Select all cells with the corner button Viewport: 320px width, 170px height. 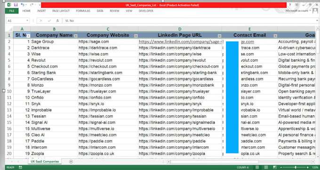tap(9, 29)
